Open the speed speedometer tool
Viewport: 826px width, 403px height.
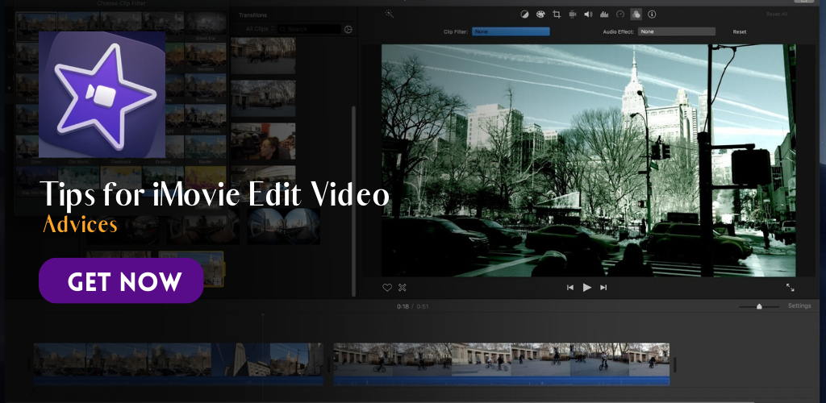pos(619,14)
